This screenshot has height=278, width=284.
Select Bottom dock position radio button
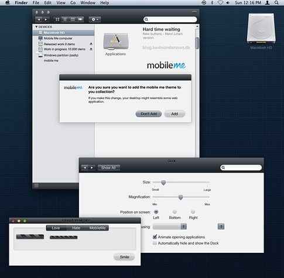(x=174, y=212)
